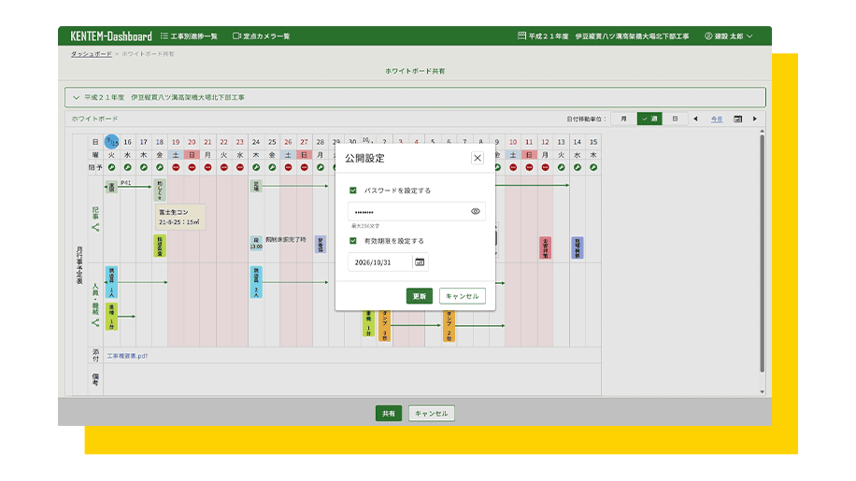This screenshot has height=481, width=856.
Task: Click the green status icon under day 18
Action: (160, 167)
